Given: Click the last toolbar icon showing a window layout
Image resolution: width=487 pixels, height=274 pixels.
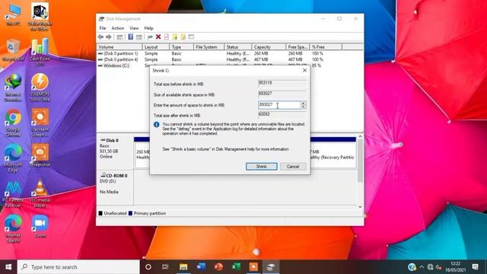Looking at the screenshot, I should (x=191, y=37).
